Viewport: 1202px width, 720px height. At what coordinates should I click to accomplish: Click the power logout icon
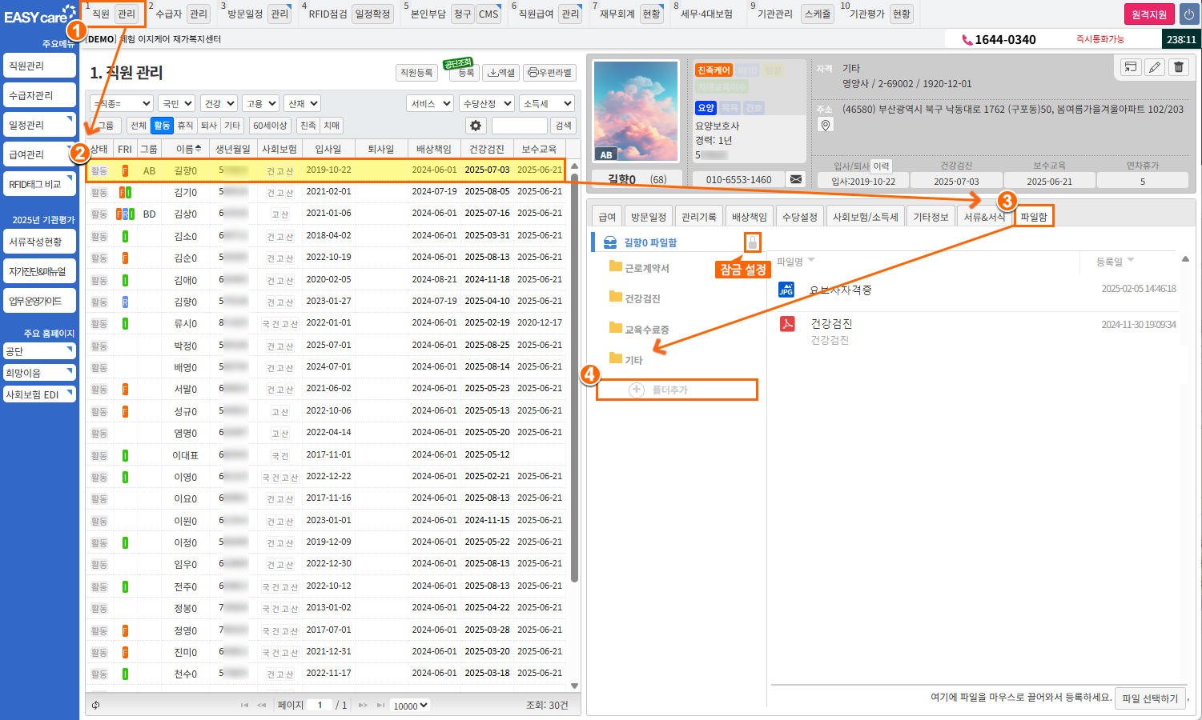(x=1188, y=14)
